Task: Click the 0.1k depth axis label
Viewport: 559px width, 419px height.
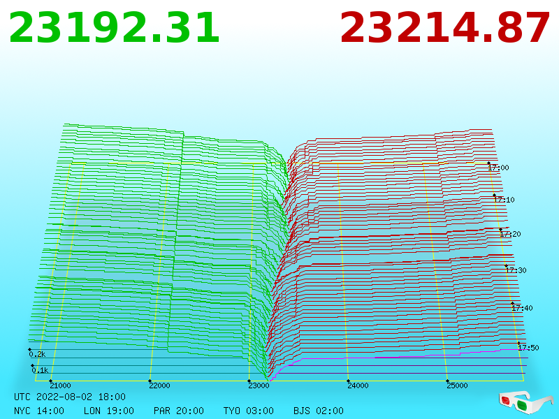Action: click(x=40, y=370)
